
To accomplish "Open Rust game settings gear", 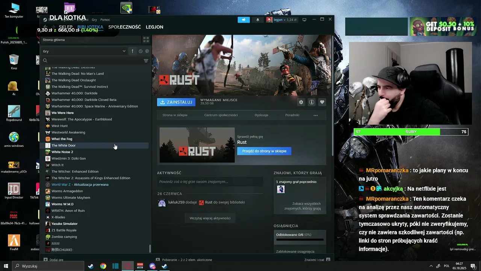I will [301, 102].
